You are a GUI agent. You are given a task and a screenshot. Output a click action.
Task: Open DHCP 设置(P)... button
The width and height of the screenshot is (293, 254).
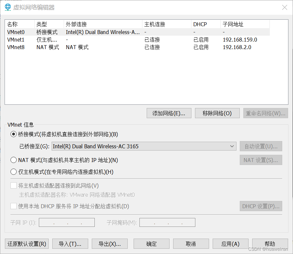pos(261,206)
